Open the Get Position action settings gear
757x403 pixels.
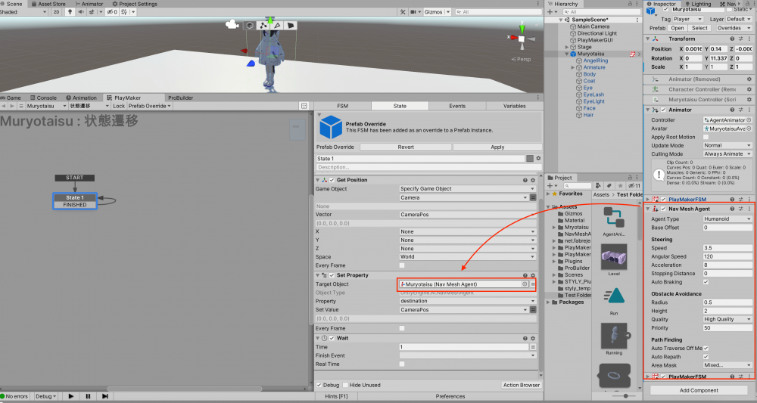pos(533,180)
